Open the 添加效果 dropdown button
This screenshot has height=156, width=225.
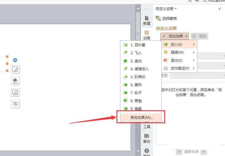[x=175, y=36]
